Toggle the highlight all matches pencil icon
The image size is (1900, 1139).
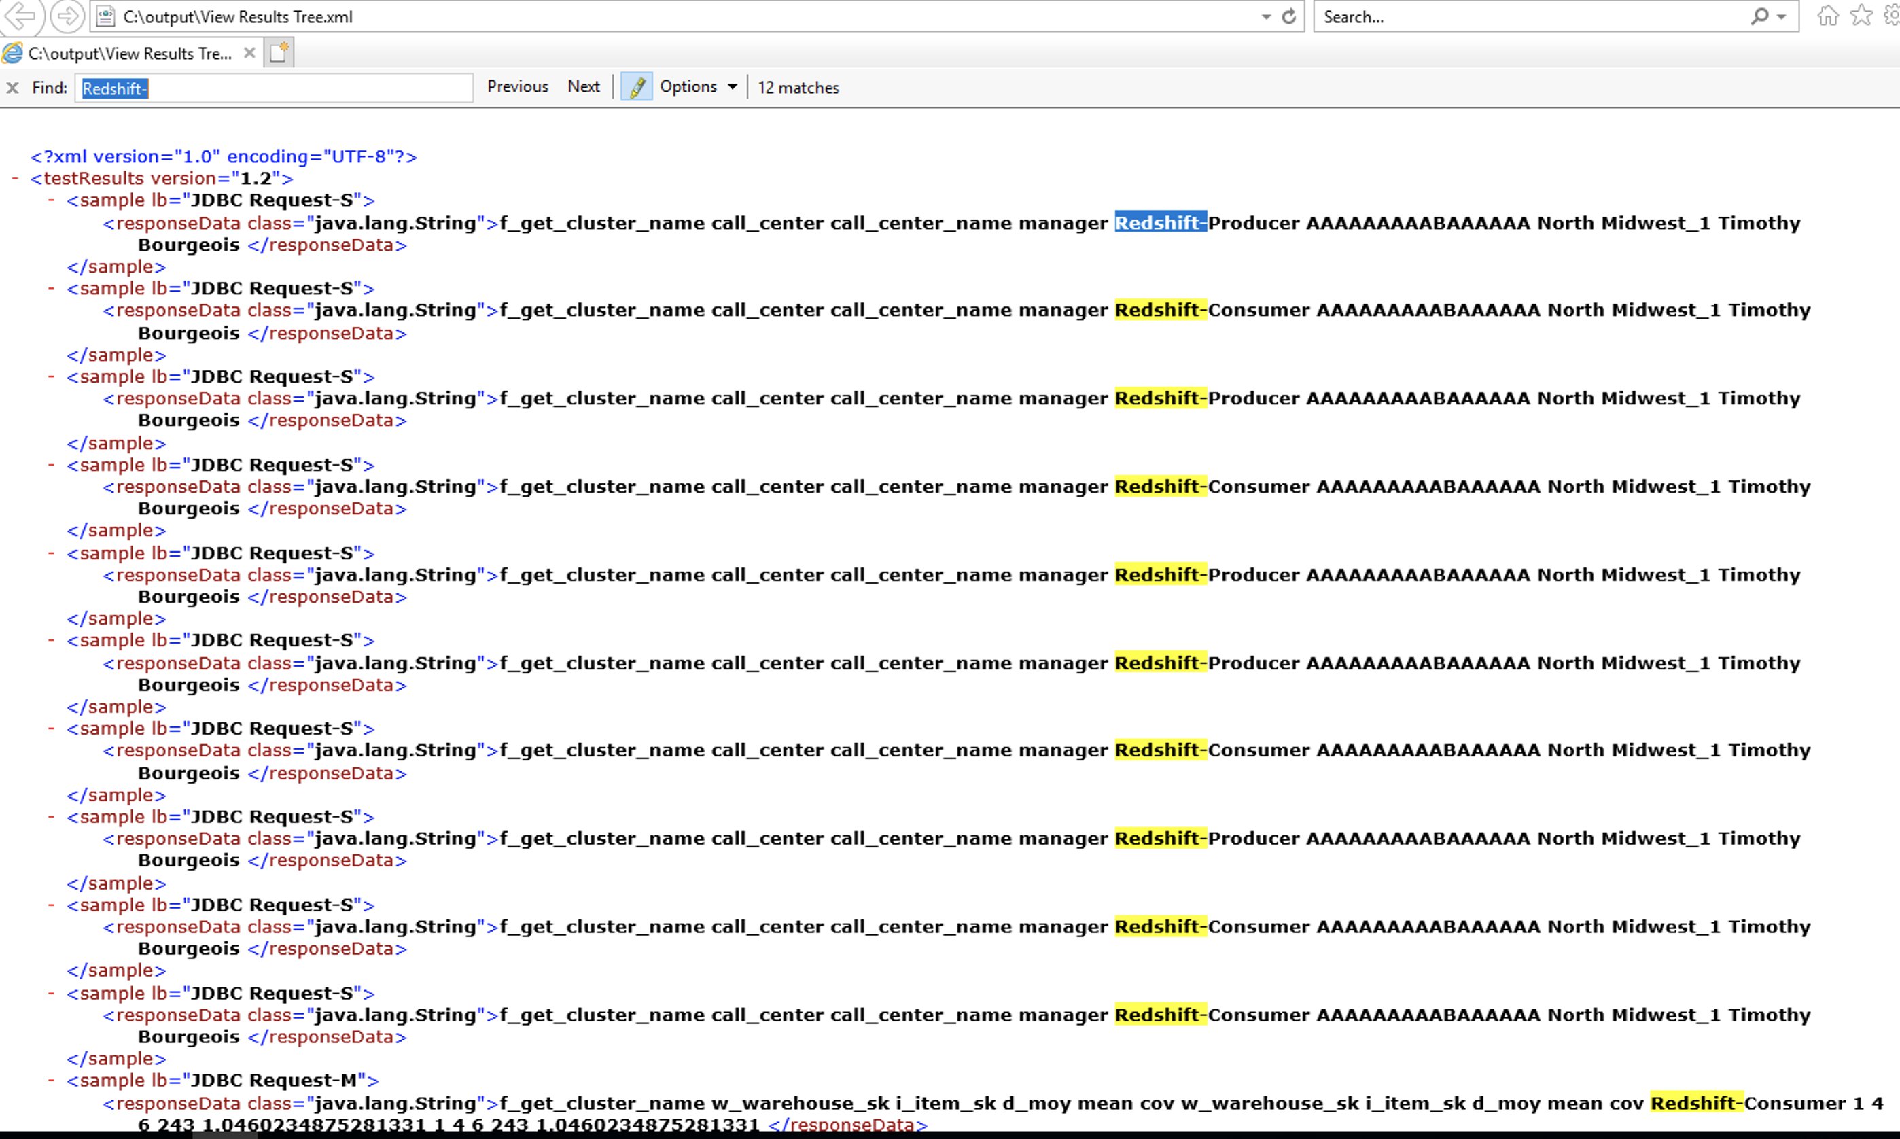click(636, 87)
